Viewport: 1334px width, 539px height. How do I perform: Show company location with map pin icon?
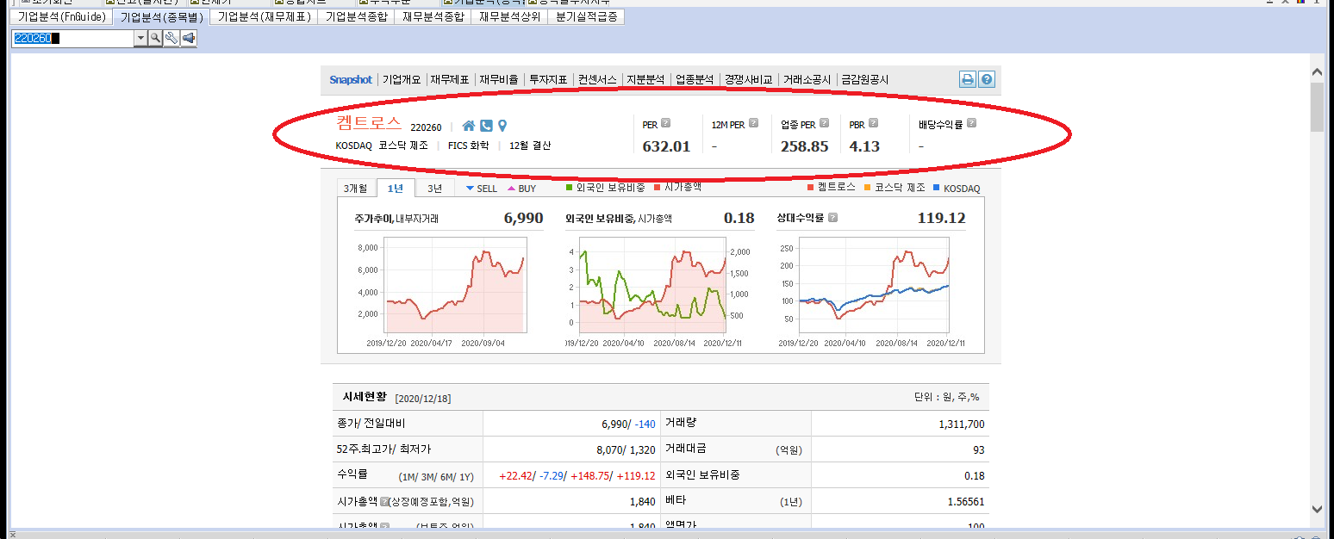[x=502, y=126]
